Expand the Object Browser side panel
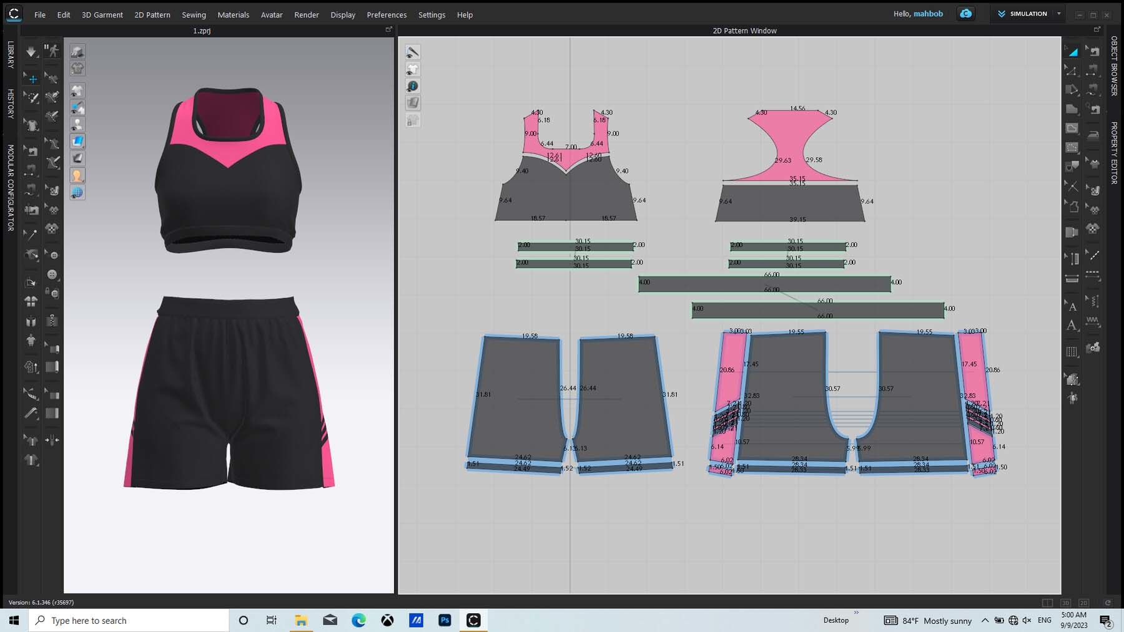 tap(1114, 66)
